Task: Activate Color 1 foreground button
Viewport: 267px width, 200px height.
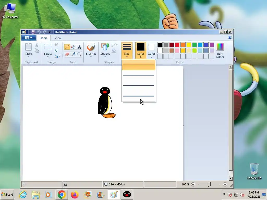Action: click(141, 51)
